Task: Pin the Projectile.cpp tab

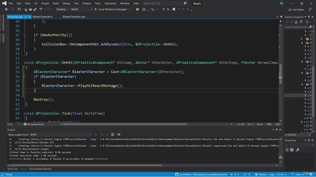Action: 26,17
